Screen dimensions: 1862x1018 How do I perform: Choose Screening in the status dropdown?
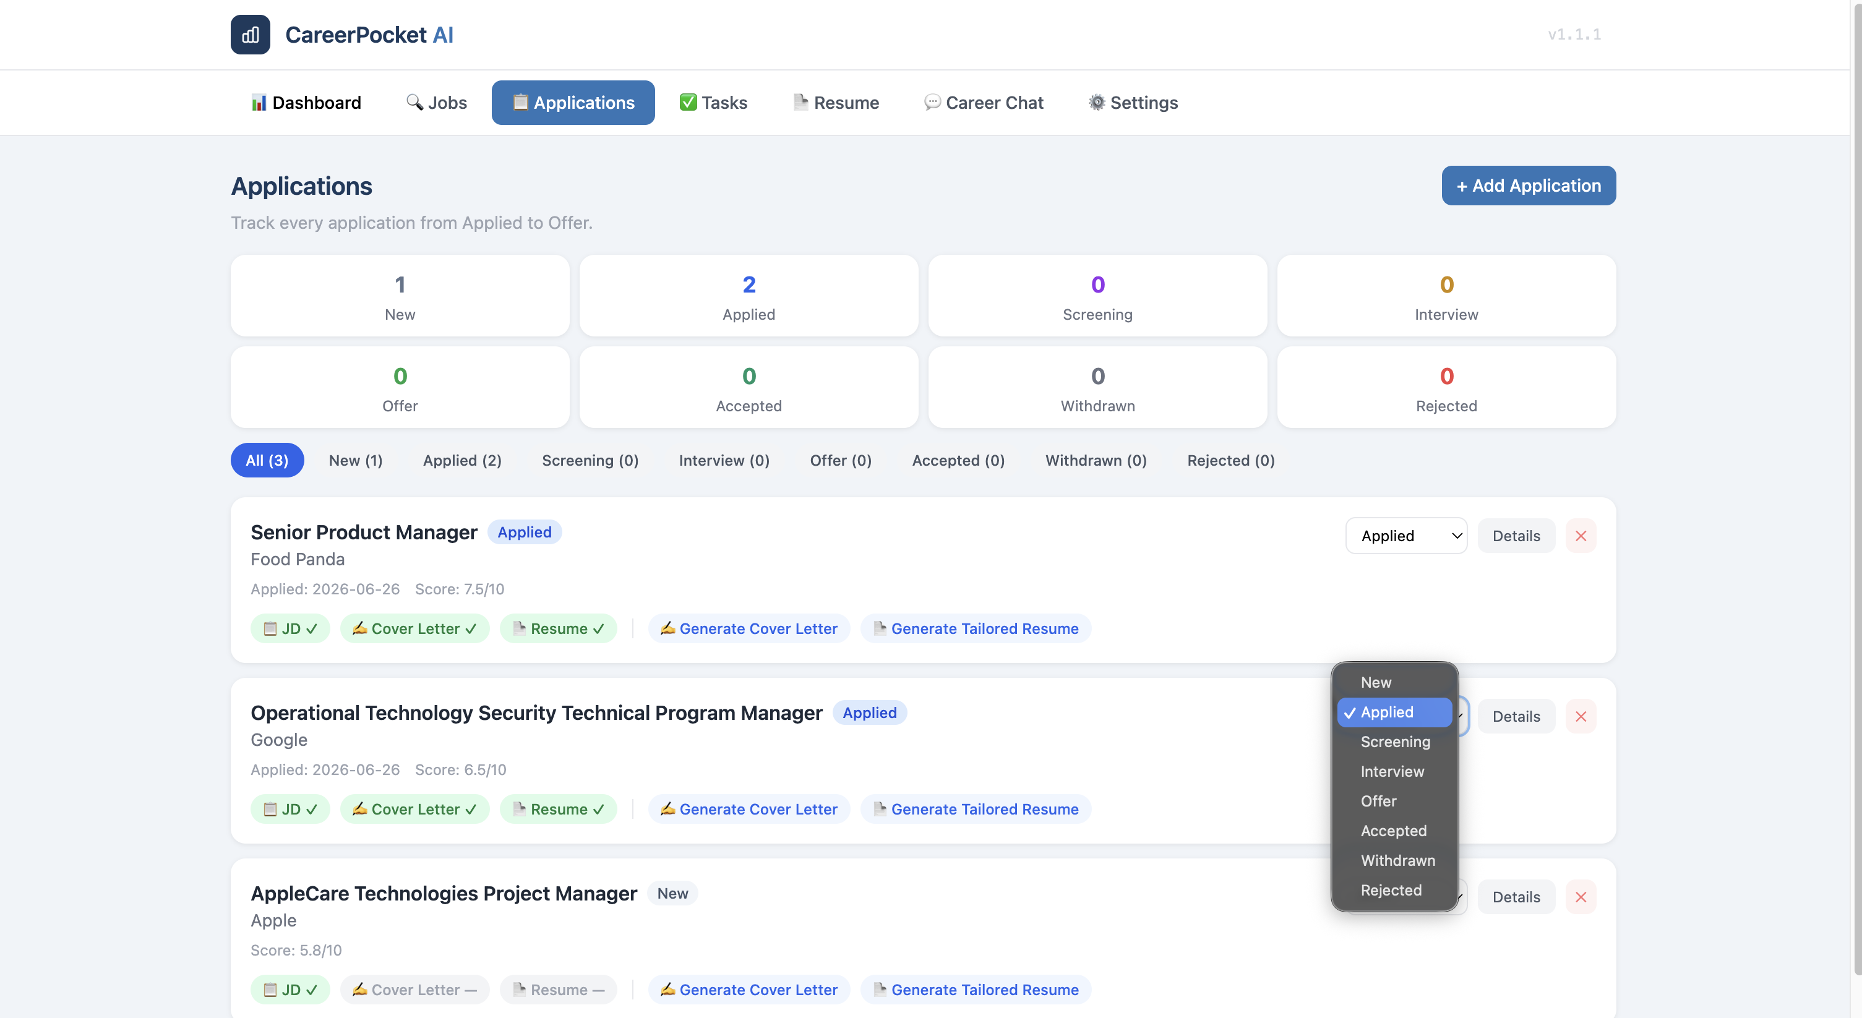click(1394, 742)
